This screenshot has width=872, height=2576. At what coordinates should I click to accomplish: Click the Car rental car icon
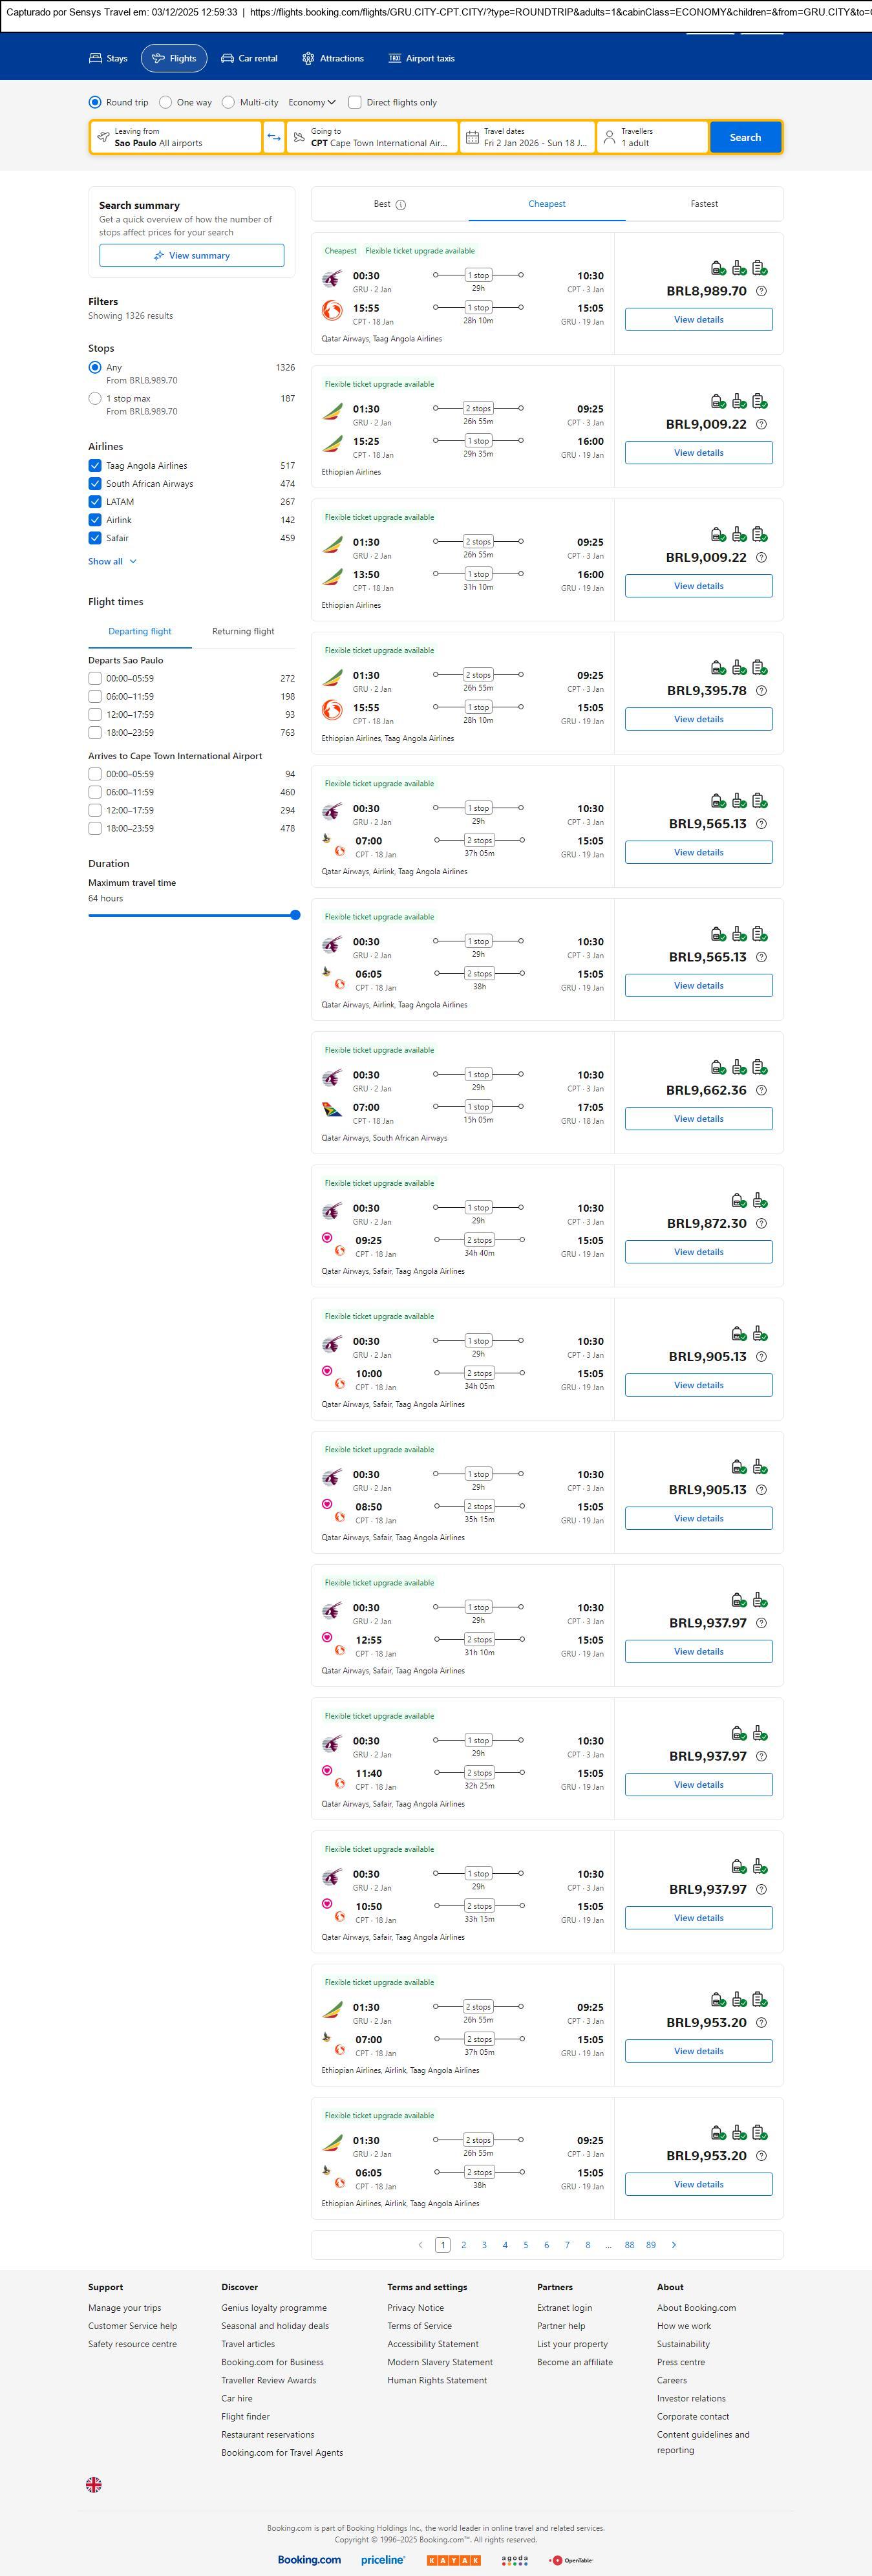point(228,59)
